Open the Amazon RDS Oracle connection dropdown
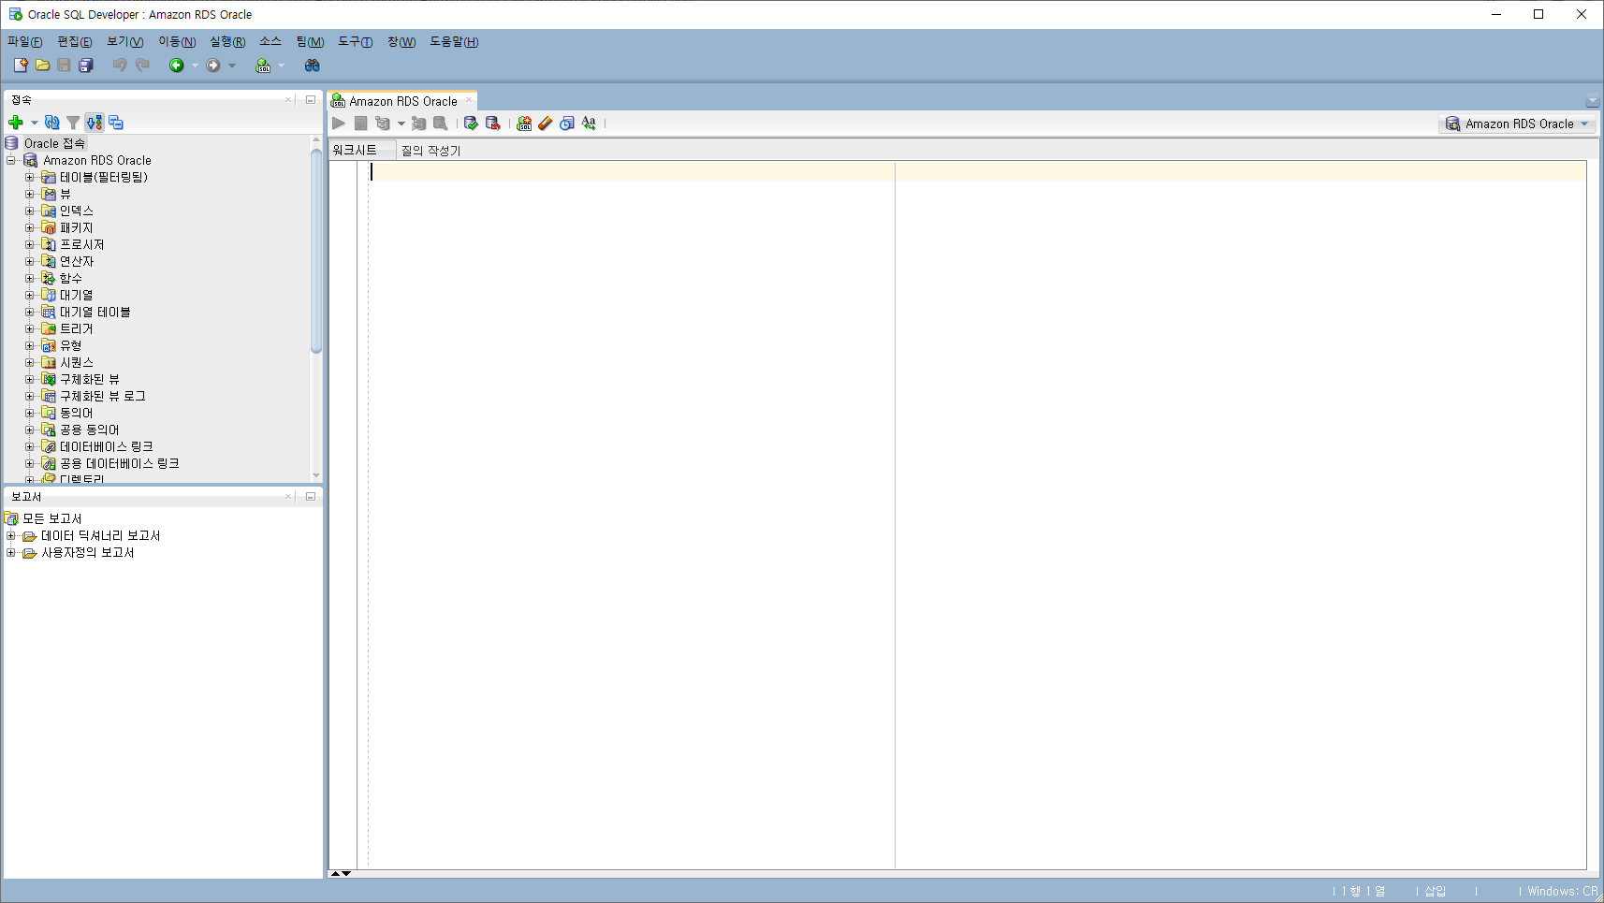The width and height of the screenshot is (1604, 903). pos(1517,124)
